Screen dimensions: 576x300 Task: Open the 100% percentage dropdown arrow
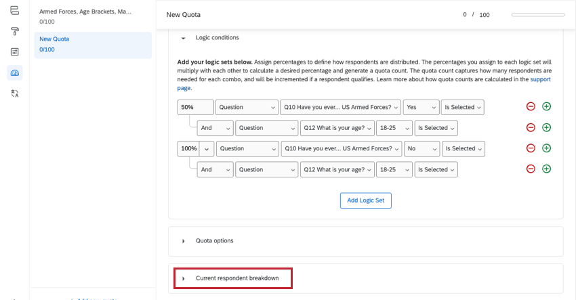click(205, 149)
